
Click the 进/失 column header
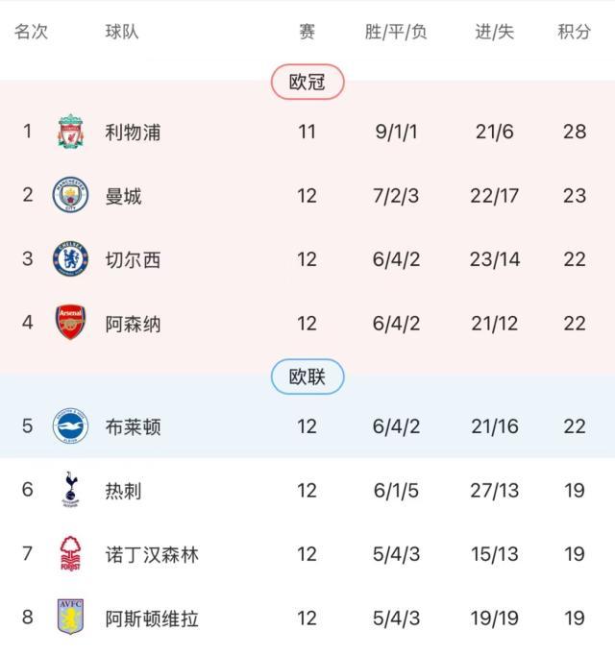click(495, 32)
